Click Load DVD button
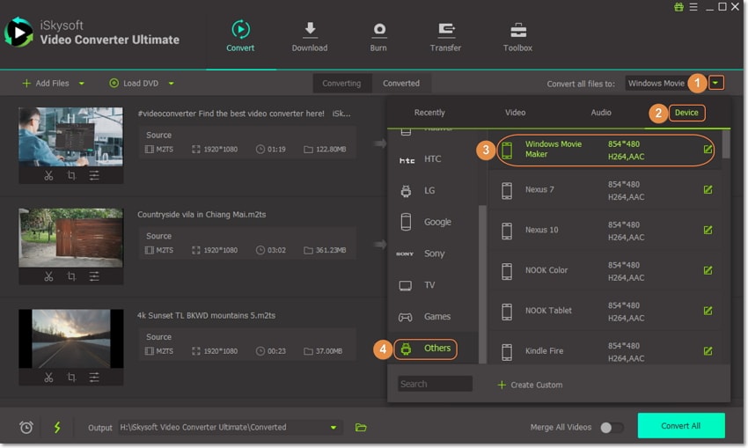 point(134,84)
